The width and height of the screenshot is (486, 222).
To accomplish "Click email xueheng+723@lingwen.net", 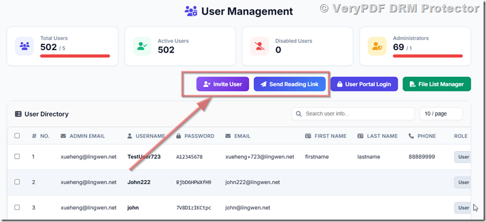I will coord(260,157).
